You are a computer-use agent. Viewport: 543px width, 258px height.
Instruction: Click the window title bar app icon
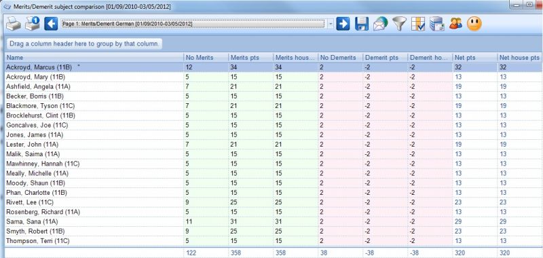pyautogui.click(x=7, y=7)
